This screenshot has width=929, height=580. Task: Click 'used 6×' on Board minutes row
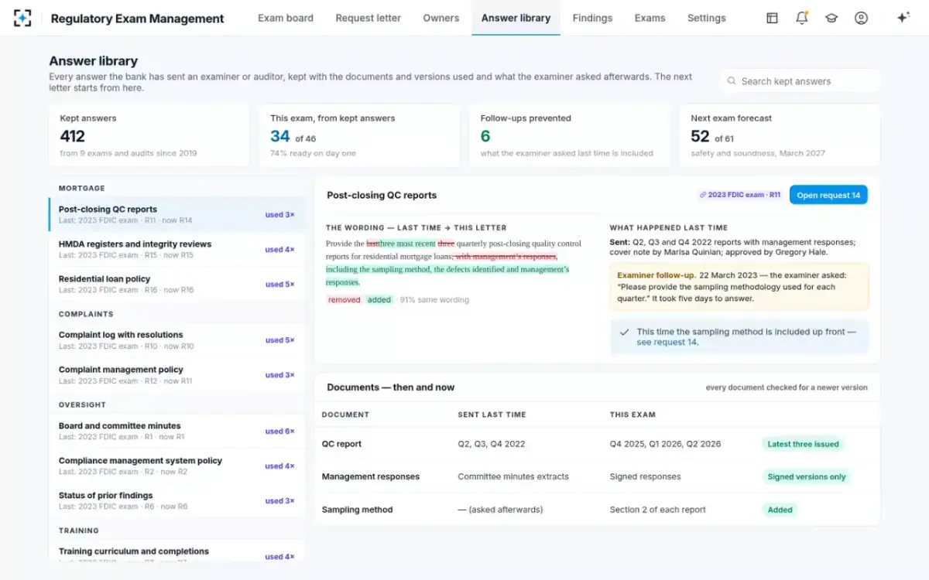click(x=279, y=432)
